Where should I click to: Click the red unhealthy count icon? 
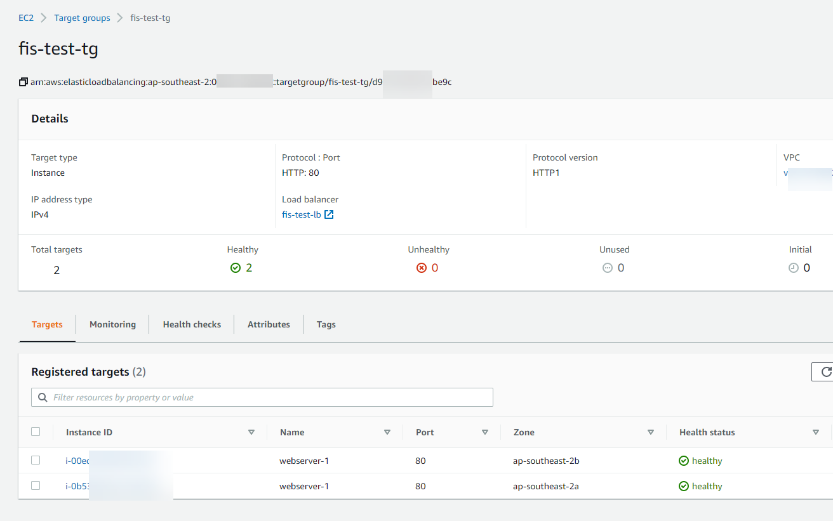tap(422, 268)
